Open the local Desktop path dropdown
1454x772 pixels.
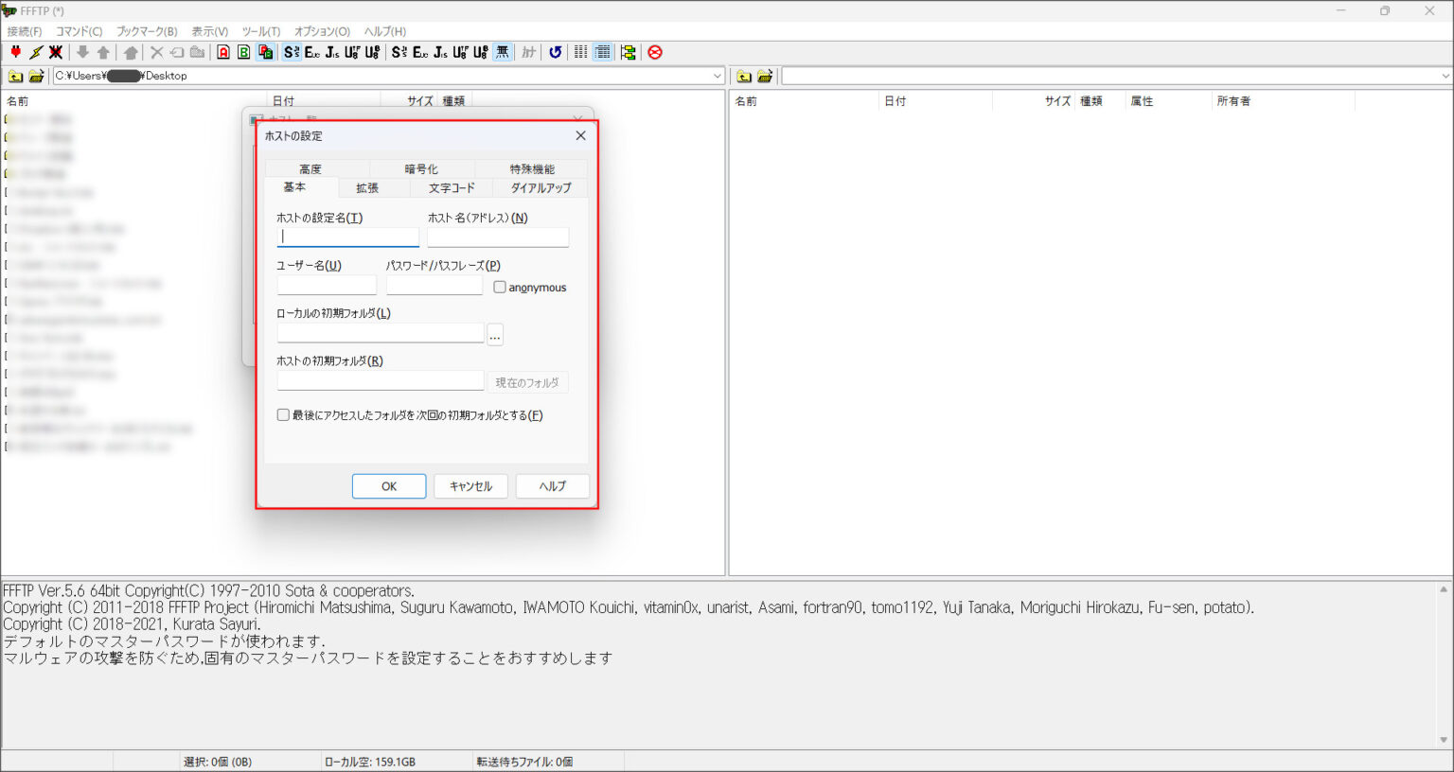coord(718,76)
